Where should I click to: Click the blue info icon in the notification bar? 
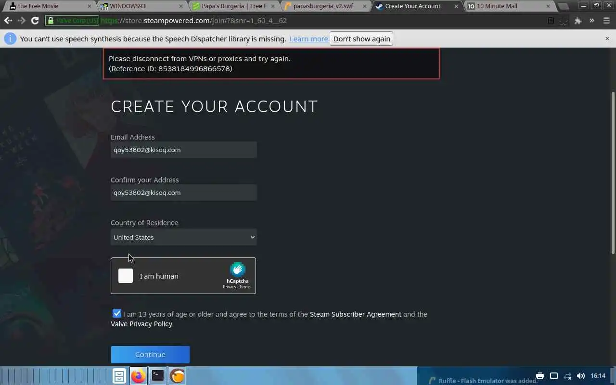10,39
